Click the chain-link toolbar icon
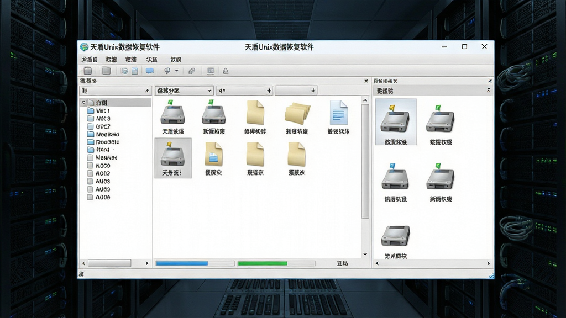The height and width of the screenshot is (318, 566). coord(192,71)
